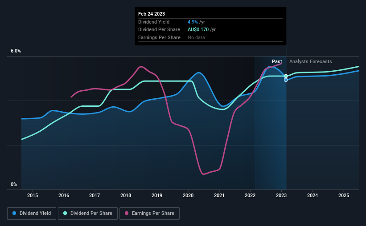
Task: Click the Dividend Yield tooltip row label
Action: 154,22
